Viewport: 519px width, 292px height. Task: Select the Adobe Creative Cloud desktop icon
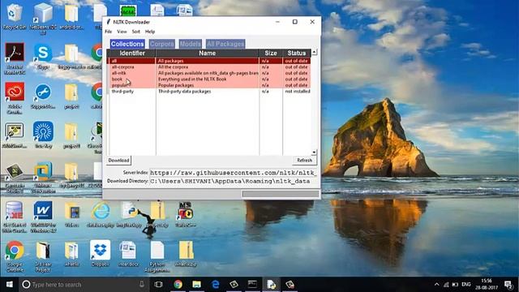coord(15,97)
